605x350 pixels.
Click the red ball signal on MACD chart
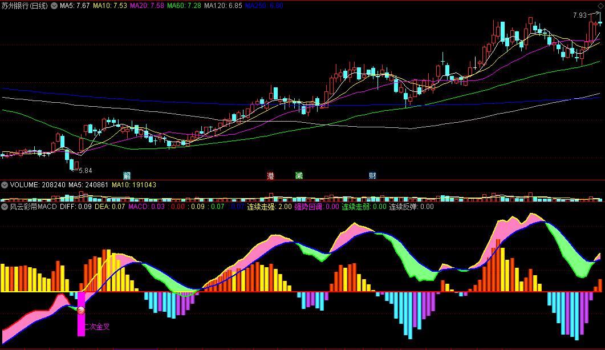pos(81,310)
